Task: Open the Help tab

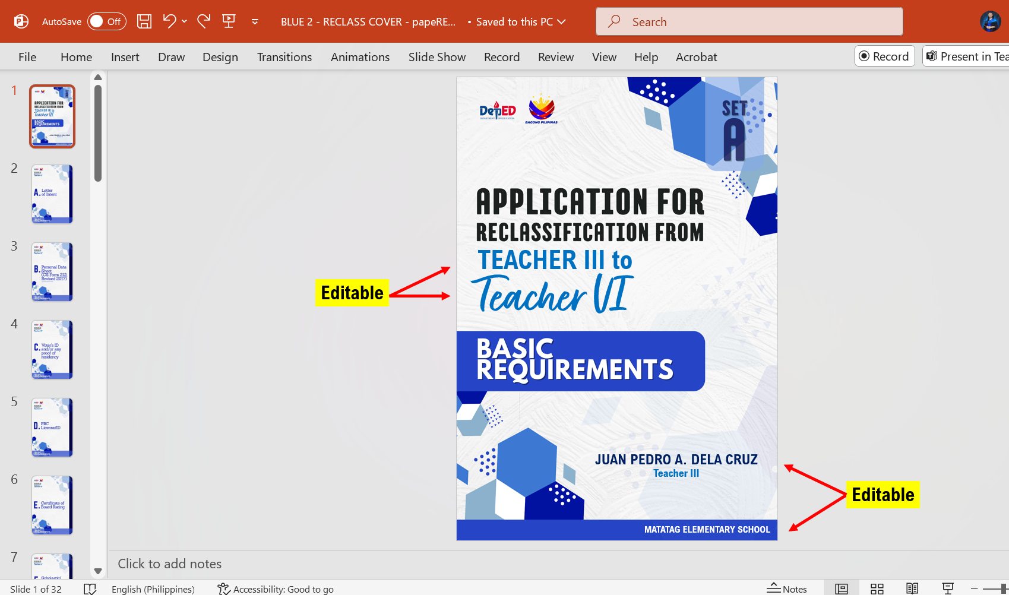Action: click(646, 57)
